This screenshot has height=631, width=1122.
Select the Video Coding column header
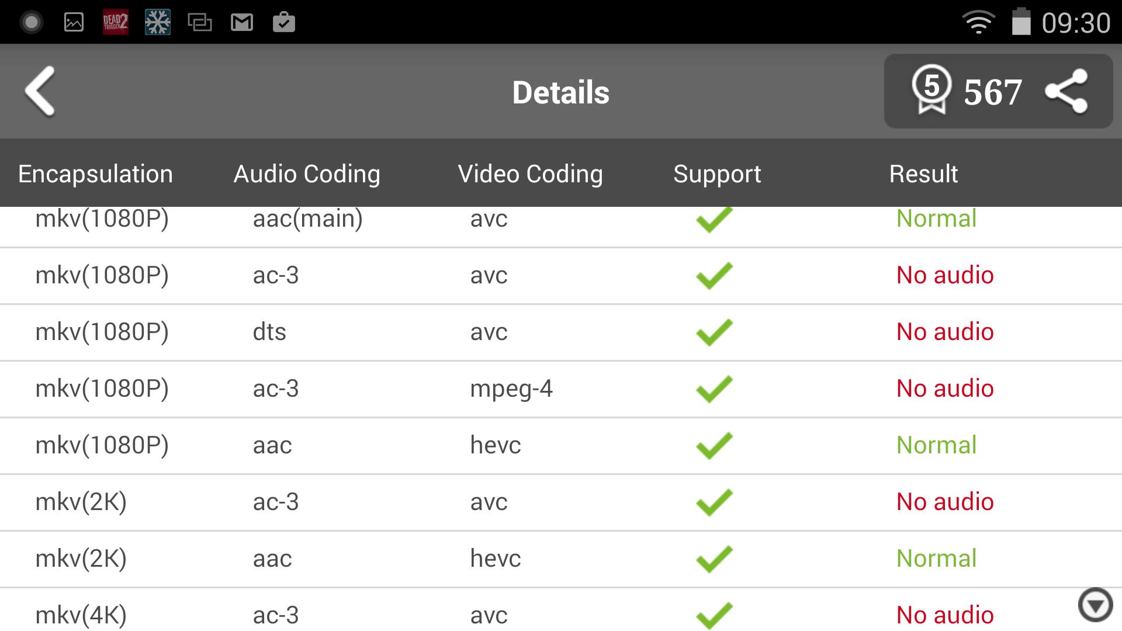point(530,174)
